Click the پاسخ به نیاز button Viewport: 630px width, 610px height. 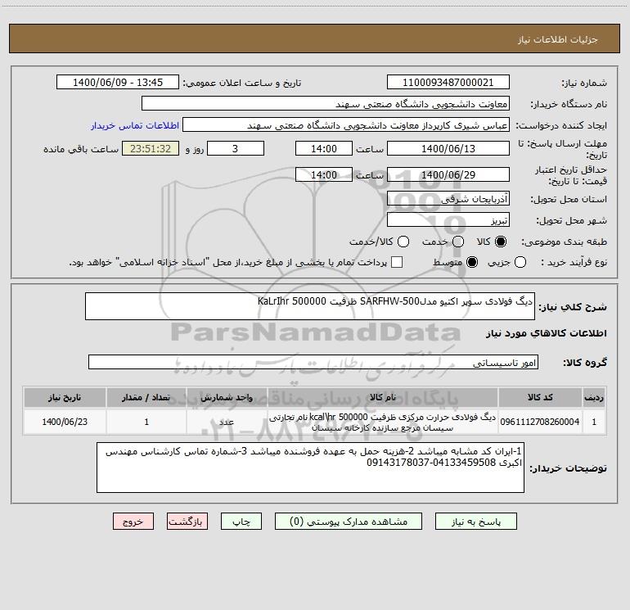[x=476, y=522]
